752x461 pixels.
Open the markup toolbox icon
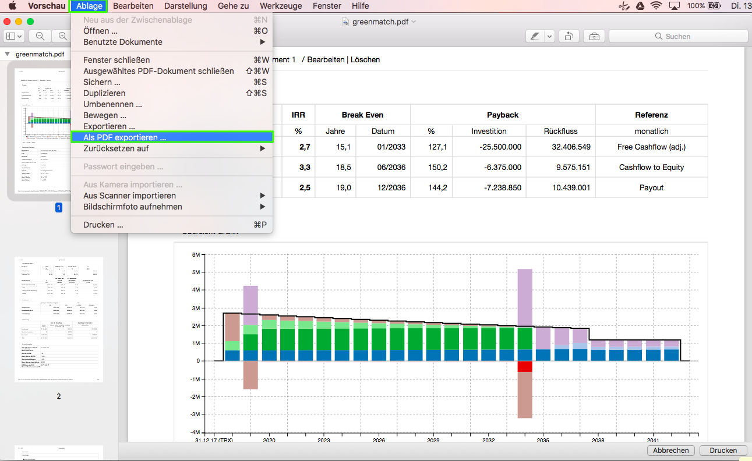594,36
